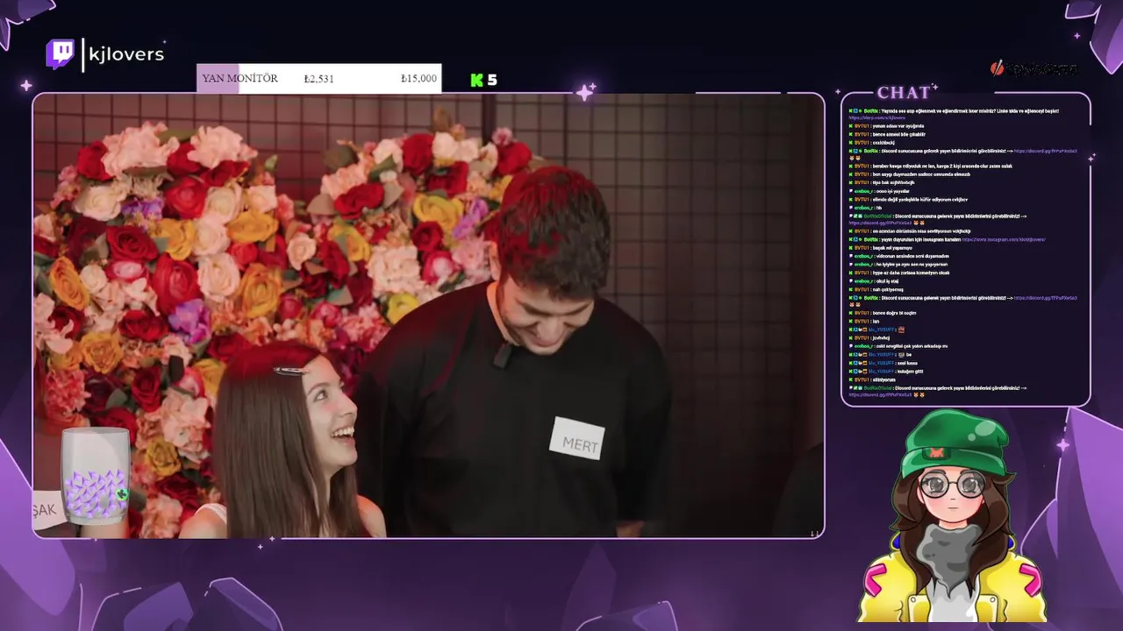Click the MERT name tag in the video

point(576,437)
